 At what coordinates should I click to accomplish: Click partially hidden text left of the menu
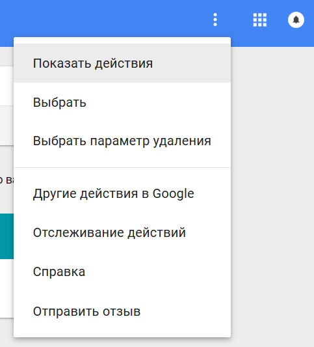click(x=7, y=180)
